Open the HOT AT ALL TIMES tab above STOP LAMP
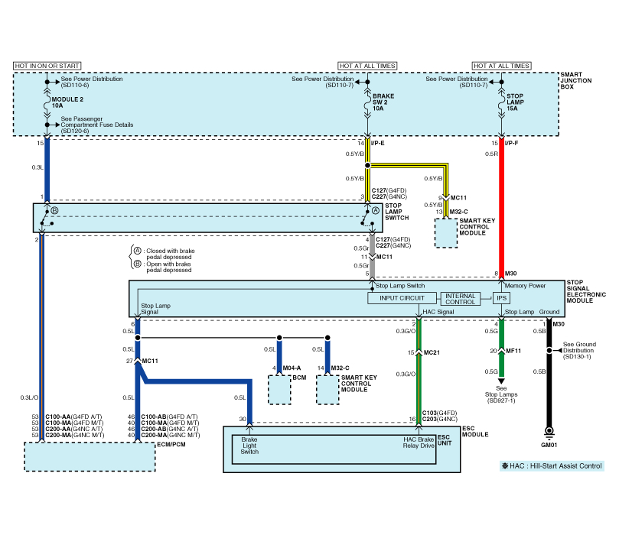The image size is (619, 535). 502,66
